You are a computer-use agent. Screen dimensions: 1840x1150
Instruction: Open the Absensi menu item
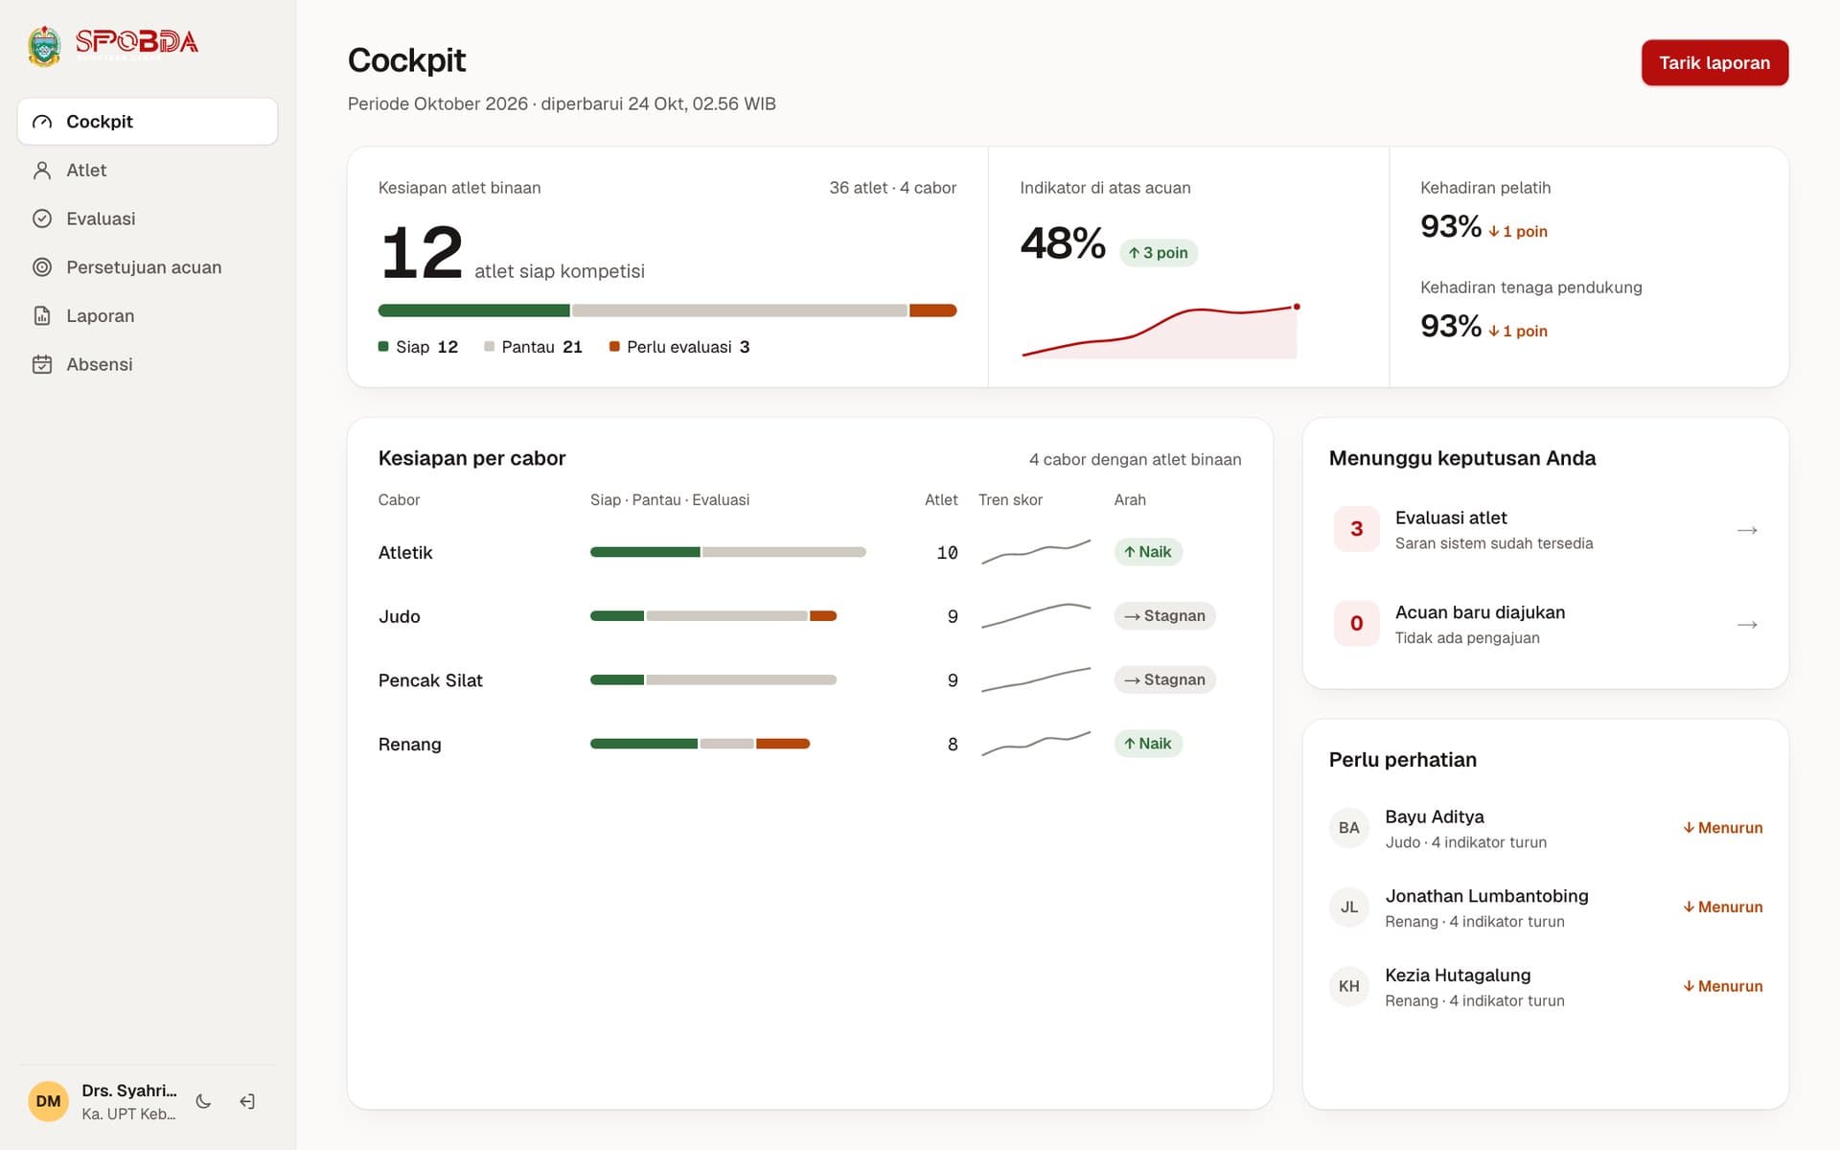[x=148, y=364]
